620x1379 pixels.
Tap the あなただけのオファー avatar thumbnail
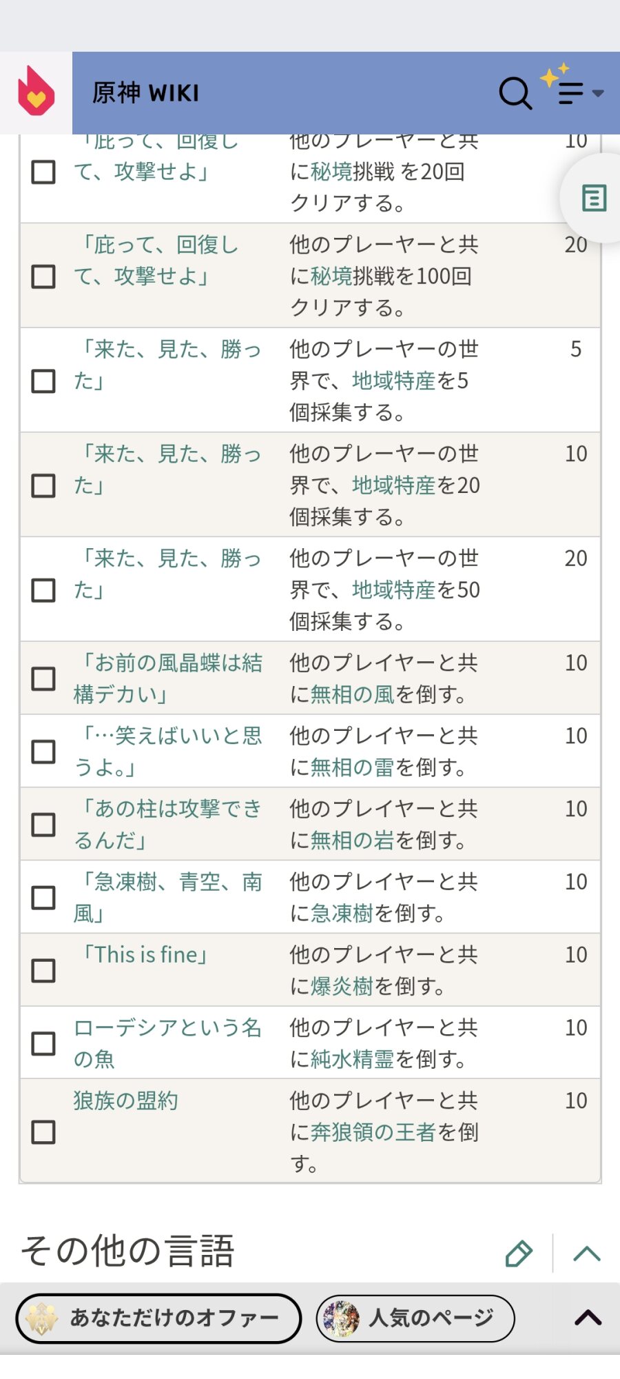(41, 1318)
